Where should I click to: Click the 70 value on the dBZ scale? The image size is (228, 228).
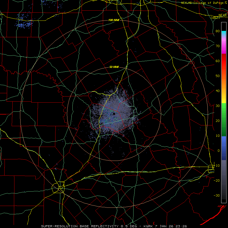[218, 46]
